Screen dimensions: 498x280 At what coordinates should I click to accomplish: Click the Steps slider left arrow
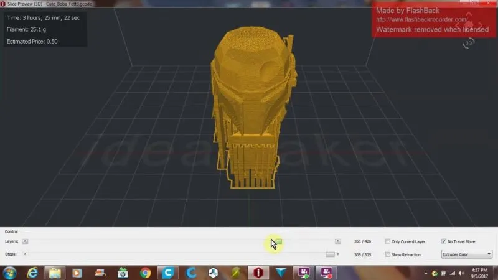tap(25, 254)
